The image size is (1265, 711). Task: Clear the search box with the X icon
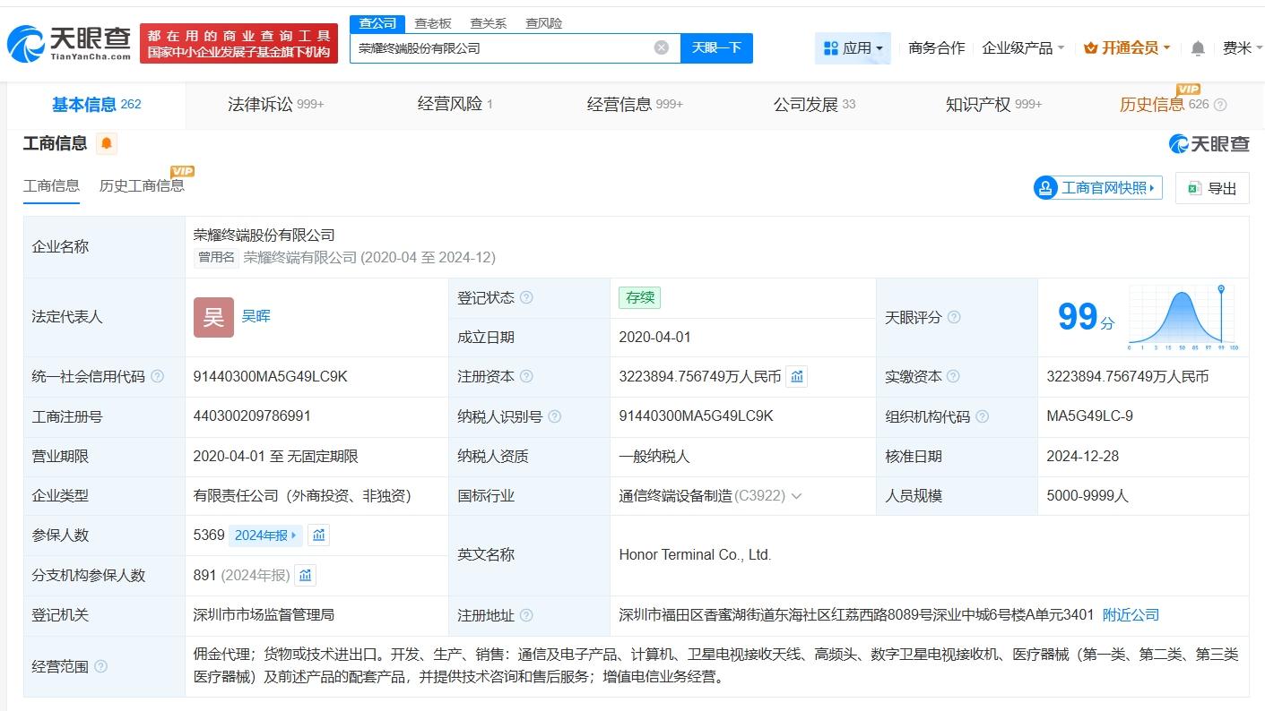coord(661,47)
